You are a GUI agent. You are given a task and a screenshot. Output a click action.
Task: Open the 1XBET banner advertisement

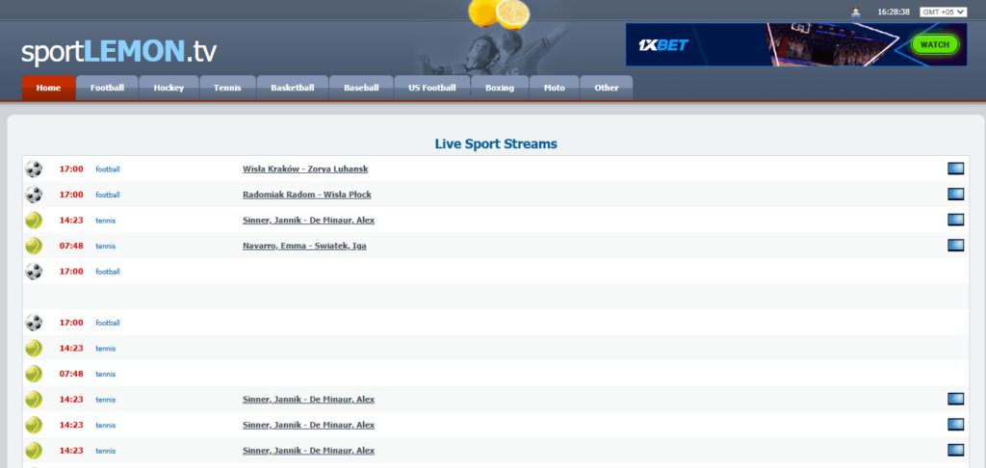[796, 44]
